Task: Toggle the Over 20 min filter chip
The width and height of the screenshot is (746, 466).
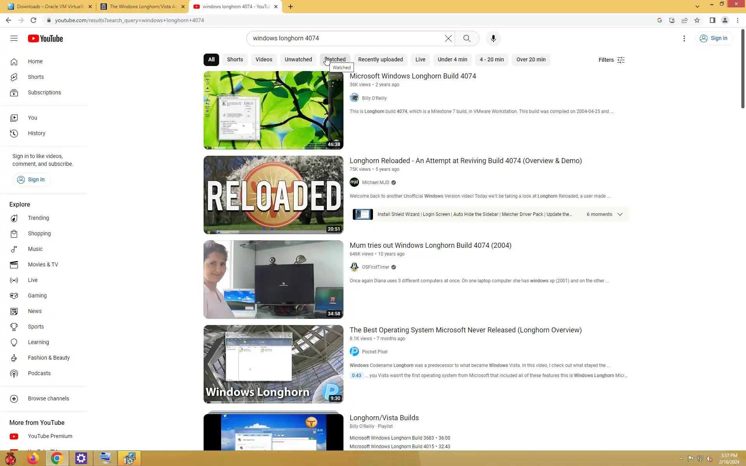Action: 530,59
